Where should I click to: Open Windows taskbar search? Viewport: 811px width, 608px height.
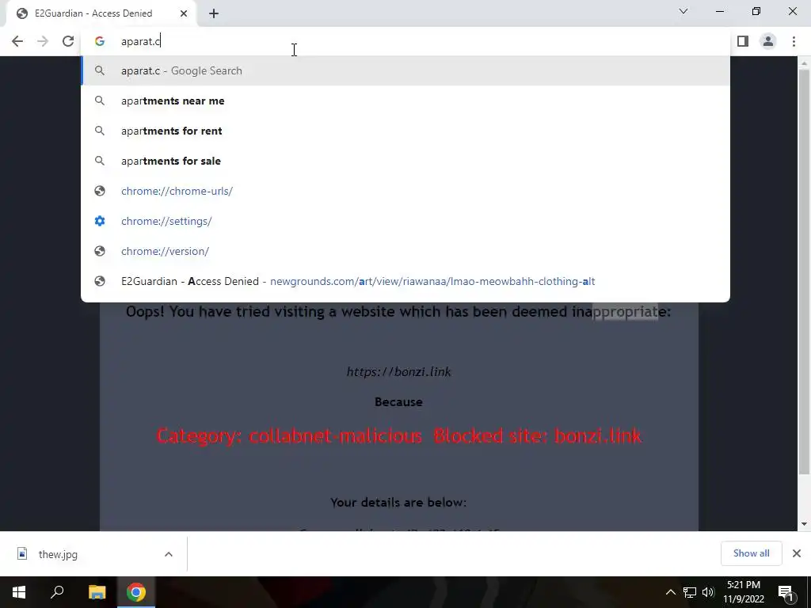tap(57, 592)
